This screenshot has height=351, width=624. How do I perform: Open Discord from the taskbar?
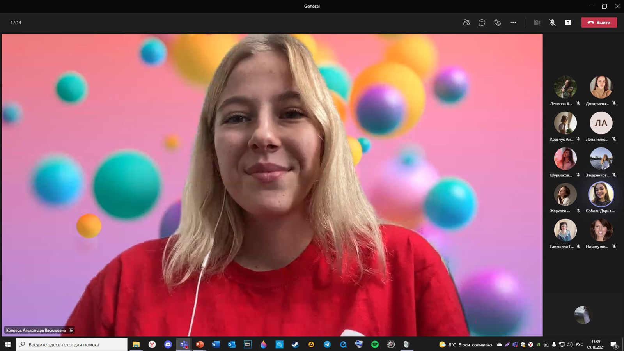(168, 344)
